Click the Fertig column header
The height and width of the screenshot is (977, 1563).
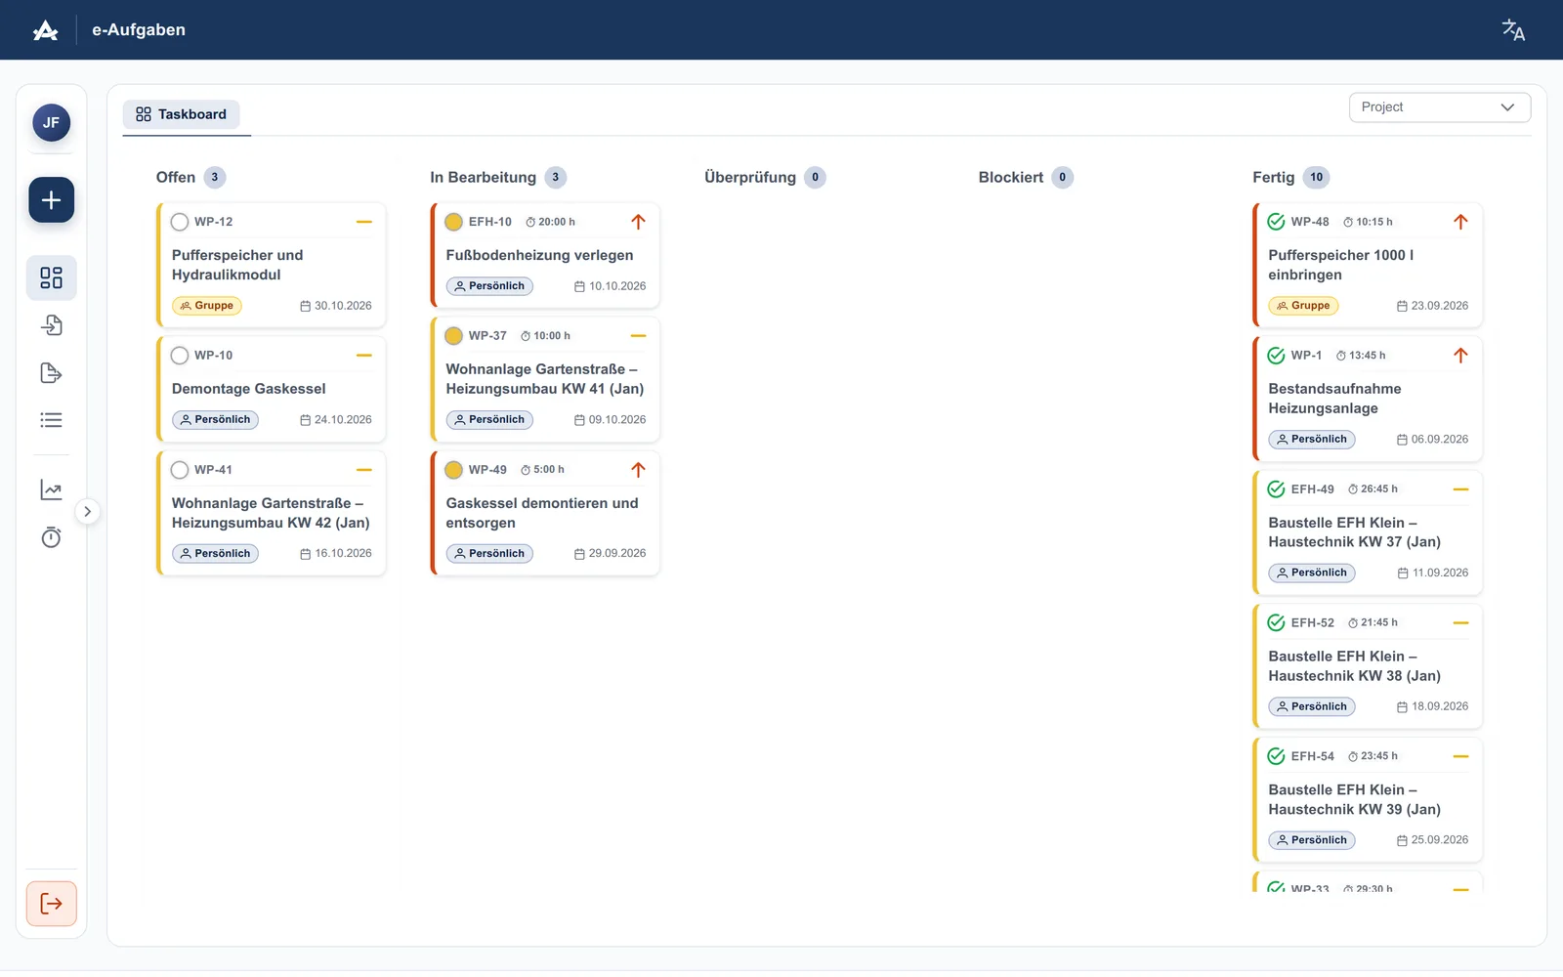point(1273,177)
